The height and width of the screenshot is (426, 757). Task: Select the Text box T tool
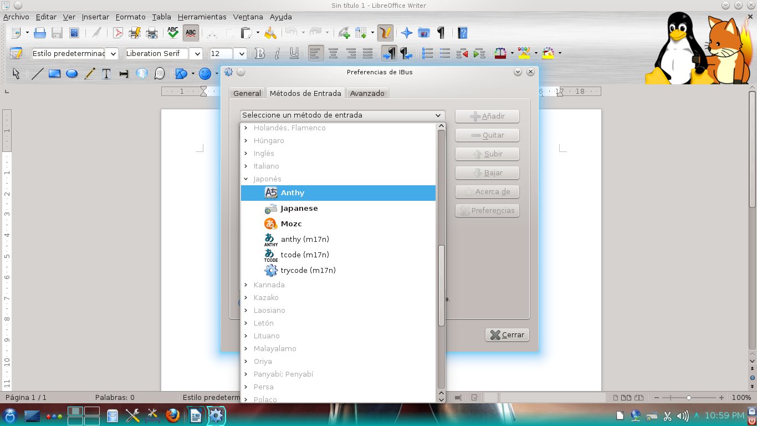(106, 73)
